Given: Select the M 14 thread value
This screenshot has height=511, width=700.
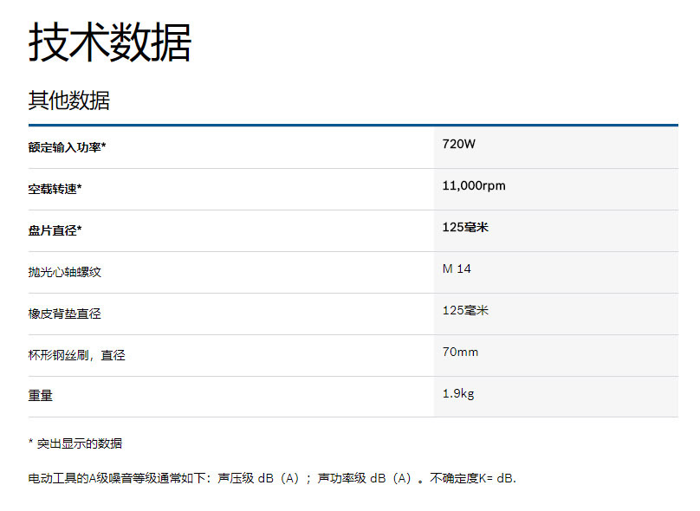Looking at the screenshot, I should pos(457,268).
